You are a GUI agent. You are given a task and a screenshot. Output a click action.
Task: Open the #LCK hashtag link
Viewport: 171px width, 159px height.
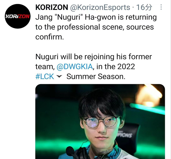[45, 76]
